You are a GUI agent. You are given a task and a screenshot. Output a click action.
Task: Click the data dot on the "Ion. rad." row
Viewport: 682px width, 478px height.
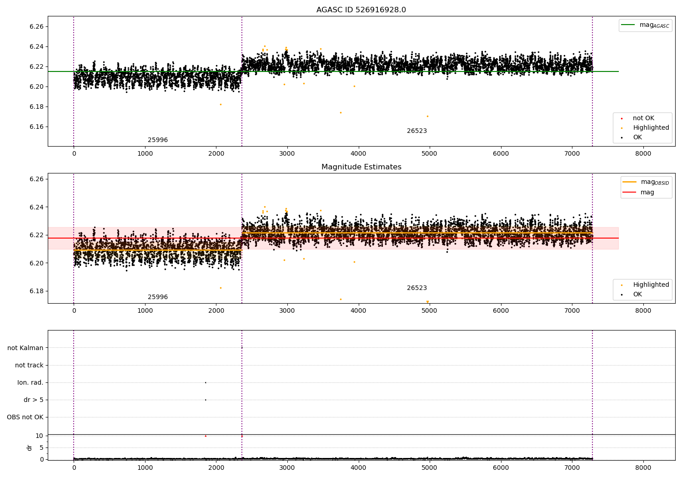206,382
